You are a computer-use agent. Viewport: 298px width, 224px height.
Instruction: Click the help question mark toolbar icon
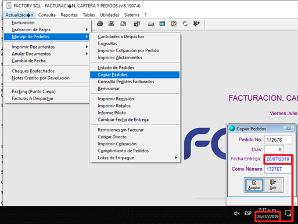tap(174, 24)
